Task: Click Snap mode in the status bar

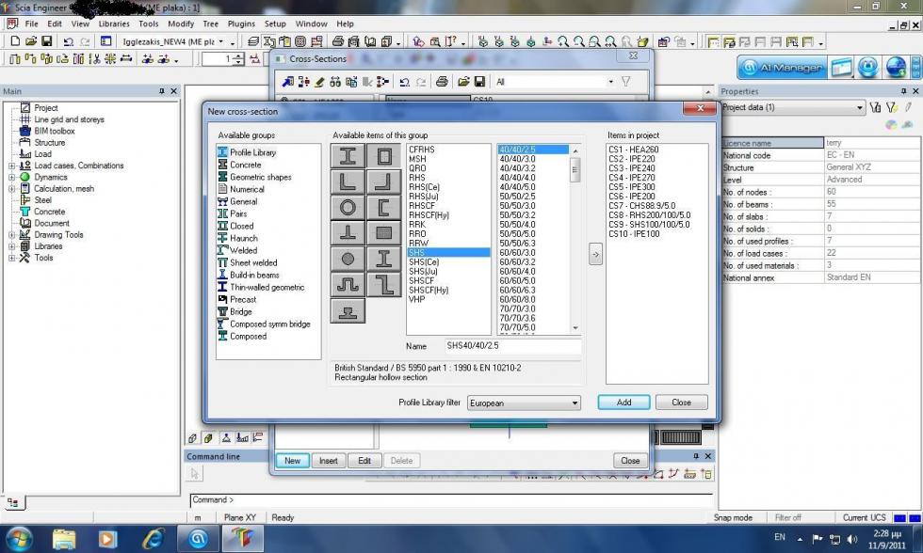Action: [x=733, y=518]
